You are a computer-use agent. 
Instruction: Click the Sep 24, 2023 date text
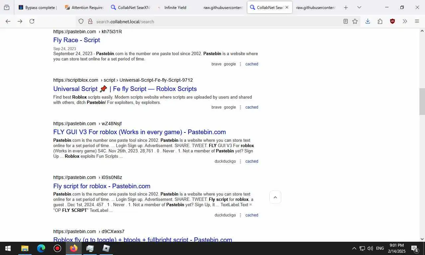[x=64, y=48]
